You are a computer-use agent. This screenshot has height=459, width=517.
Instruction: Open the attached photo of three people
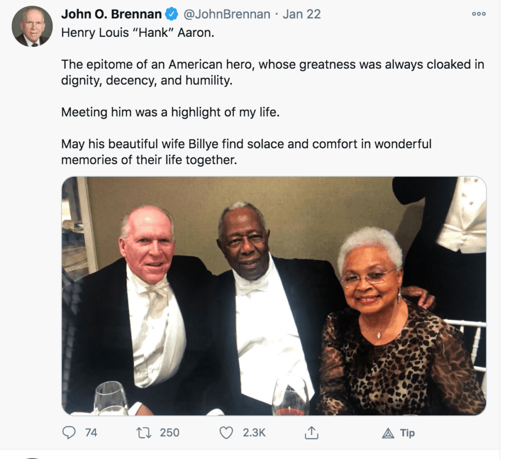274,296
